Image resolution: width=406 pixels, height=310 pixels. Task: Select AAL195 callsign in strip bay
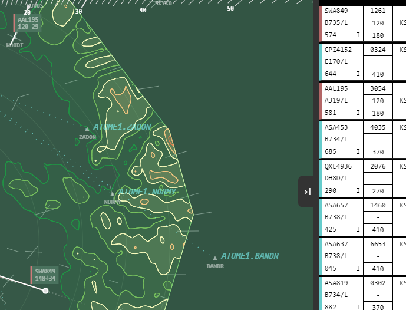336,88
